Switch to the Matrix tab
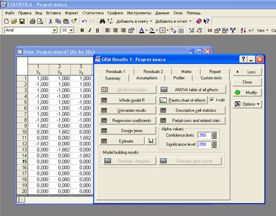 click(x=186, y=71)
